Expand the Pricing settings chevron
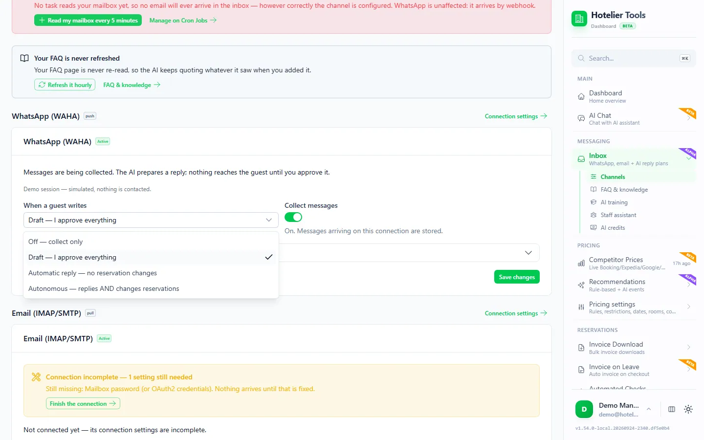The image size is (704, 440). (688, 307)
